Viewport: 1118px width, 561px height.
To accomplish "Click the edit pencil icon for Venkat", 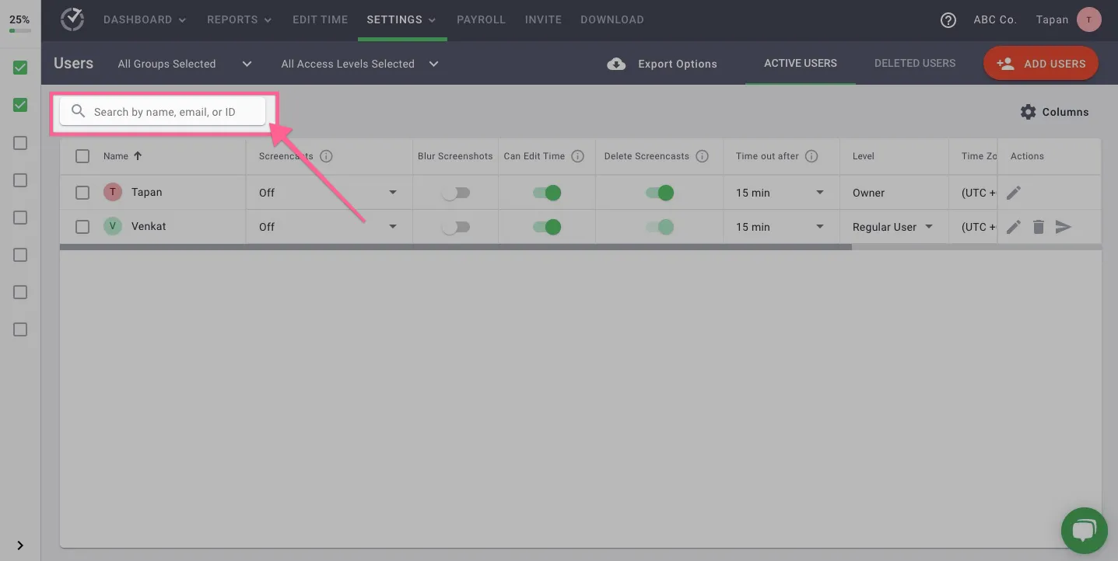I will (1013, 227).
